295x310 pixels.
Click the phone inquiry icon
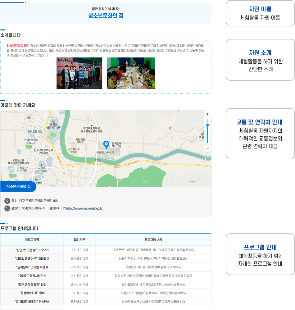[7, 208]
